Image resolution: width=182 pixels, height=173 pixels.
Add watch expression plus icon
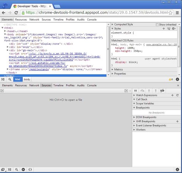pos(173,95)
